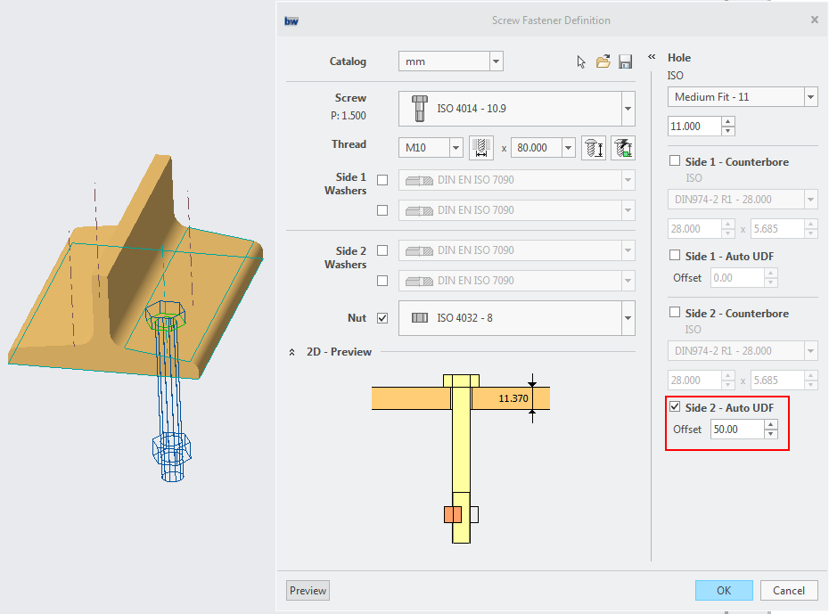Open saved fastener file via folder icon

(x=603, y=61)
